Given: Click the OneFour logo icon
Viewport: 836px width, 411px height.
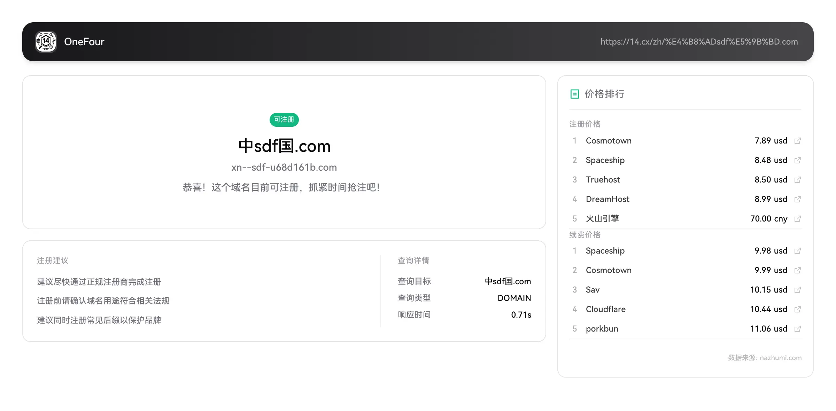Looking at the screenshot, I should point(46,42).
